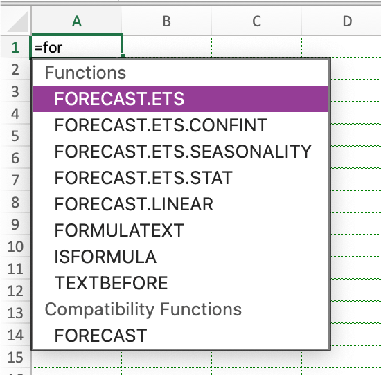
Task: Select row 1 header
Action: pos(15,47)
